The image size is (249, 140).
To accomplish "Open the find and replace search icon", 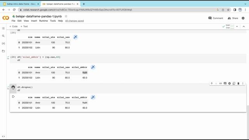I will click(x=4, y=36).
